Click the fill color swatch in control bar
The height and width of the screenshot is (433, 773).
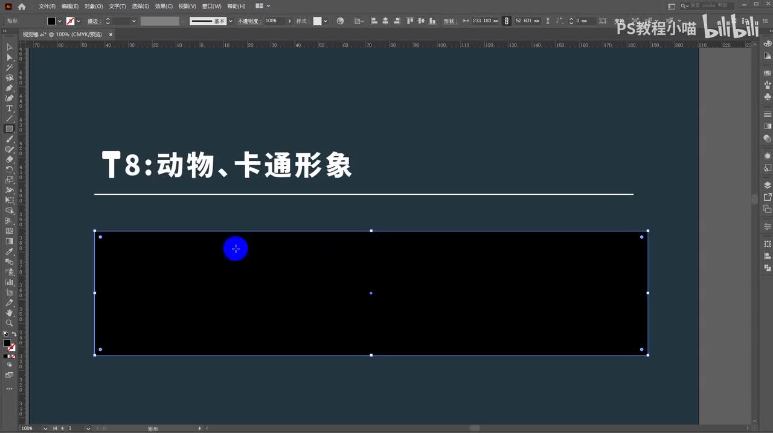pyautogui.click(x=51, y=21)
